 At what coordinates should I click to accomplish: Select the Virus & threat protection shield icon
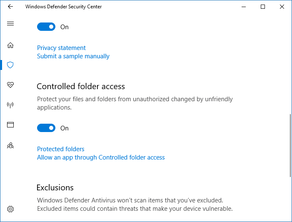10,65
